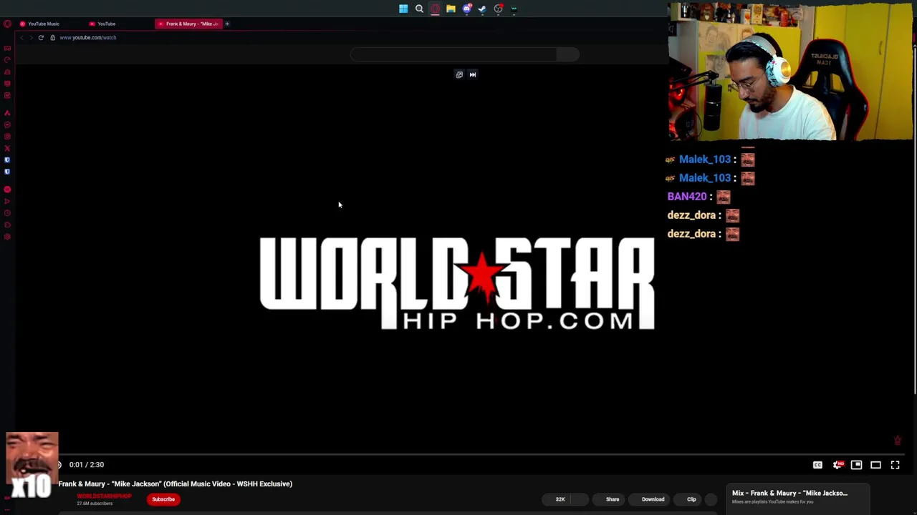This screenshot has height=515, width=917.
Task: Click the Frank & Maury video title text
Action: click(176, 484)
